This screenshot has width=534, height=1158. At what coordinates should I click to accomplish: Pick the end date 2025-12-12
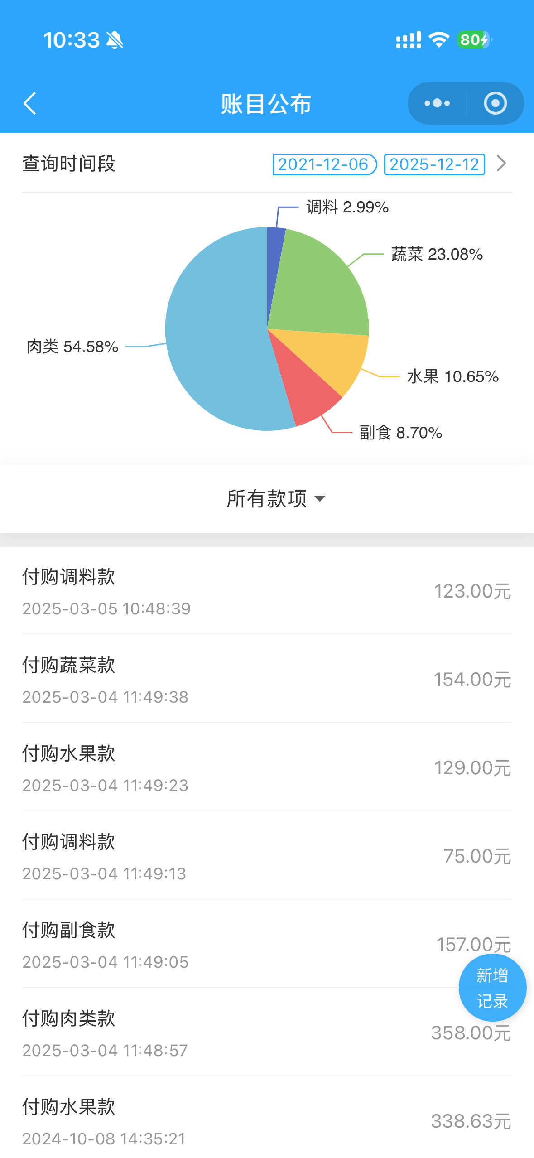(x=434, y=164)
